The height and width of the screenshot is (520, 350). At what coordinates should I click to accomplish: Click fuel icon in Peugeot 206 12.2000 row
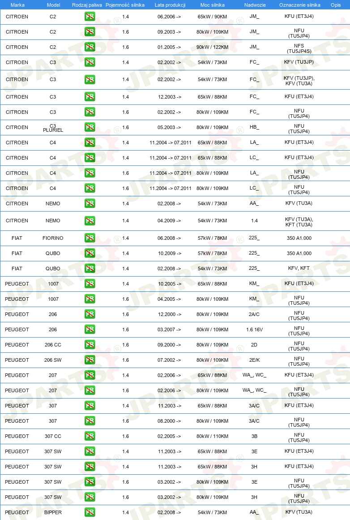pos(90,314)
